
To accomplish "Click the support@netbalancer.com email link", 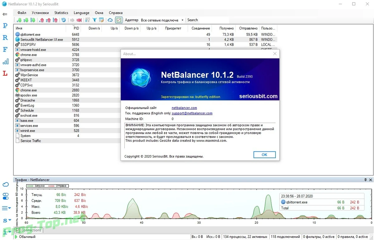I will pyautogui.click(x=192, y=113).
